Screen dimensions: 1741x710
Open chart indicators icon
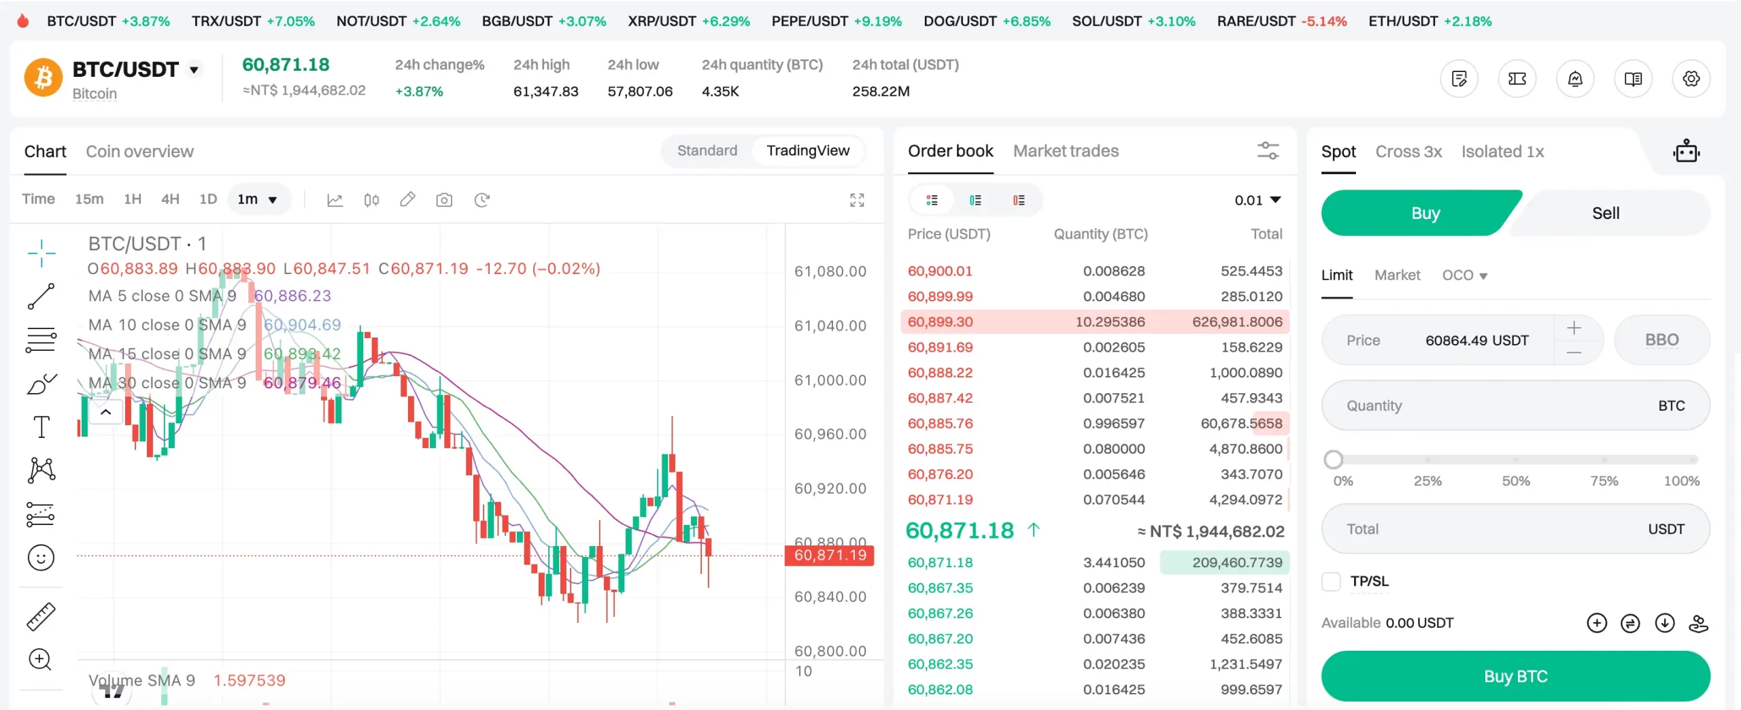[335, 200]
